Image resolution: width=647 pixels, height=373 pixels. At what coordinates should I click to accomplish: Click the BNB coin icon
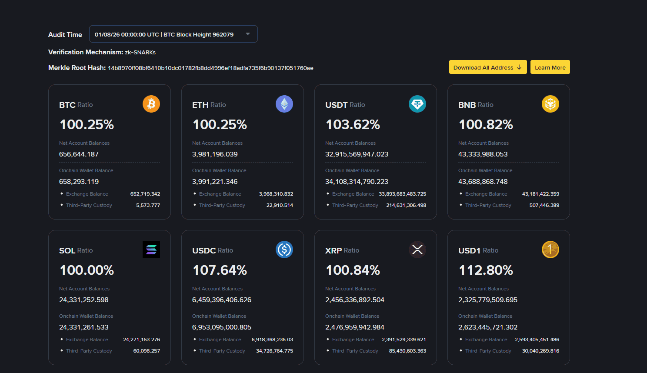point(550,104)
